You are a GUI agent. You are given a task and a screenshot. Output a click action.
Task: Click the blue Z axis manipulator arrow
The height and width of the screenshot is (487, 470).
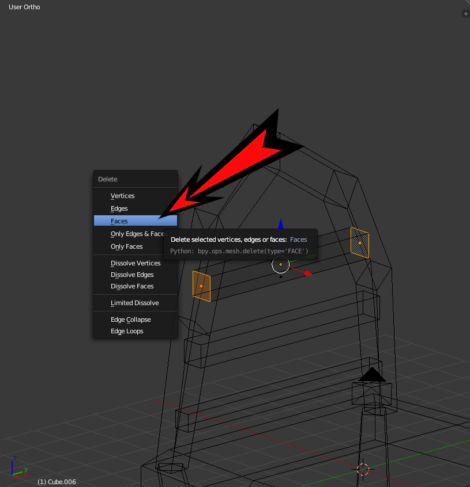click(281, 224)
